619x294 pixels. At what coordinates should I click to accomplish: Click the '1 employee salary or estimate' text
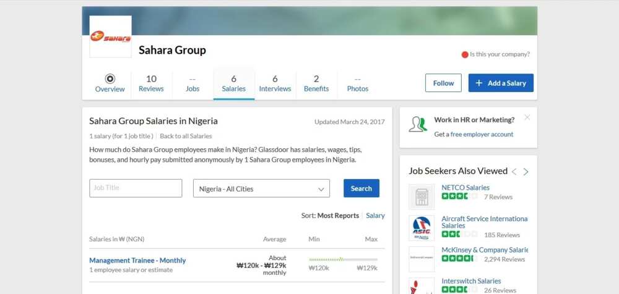coord(131,270)
